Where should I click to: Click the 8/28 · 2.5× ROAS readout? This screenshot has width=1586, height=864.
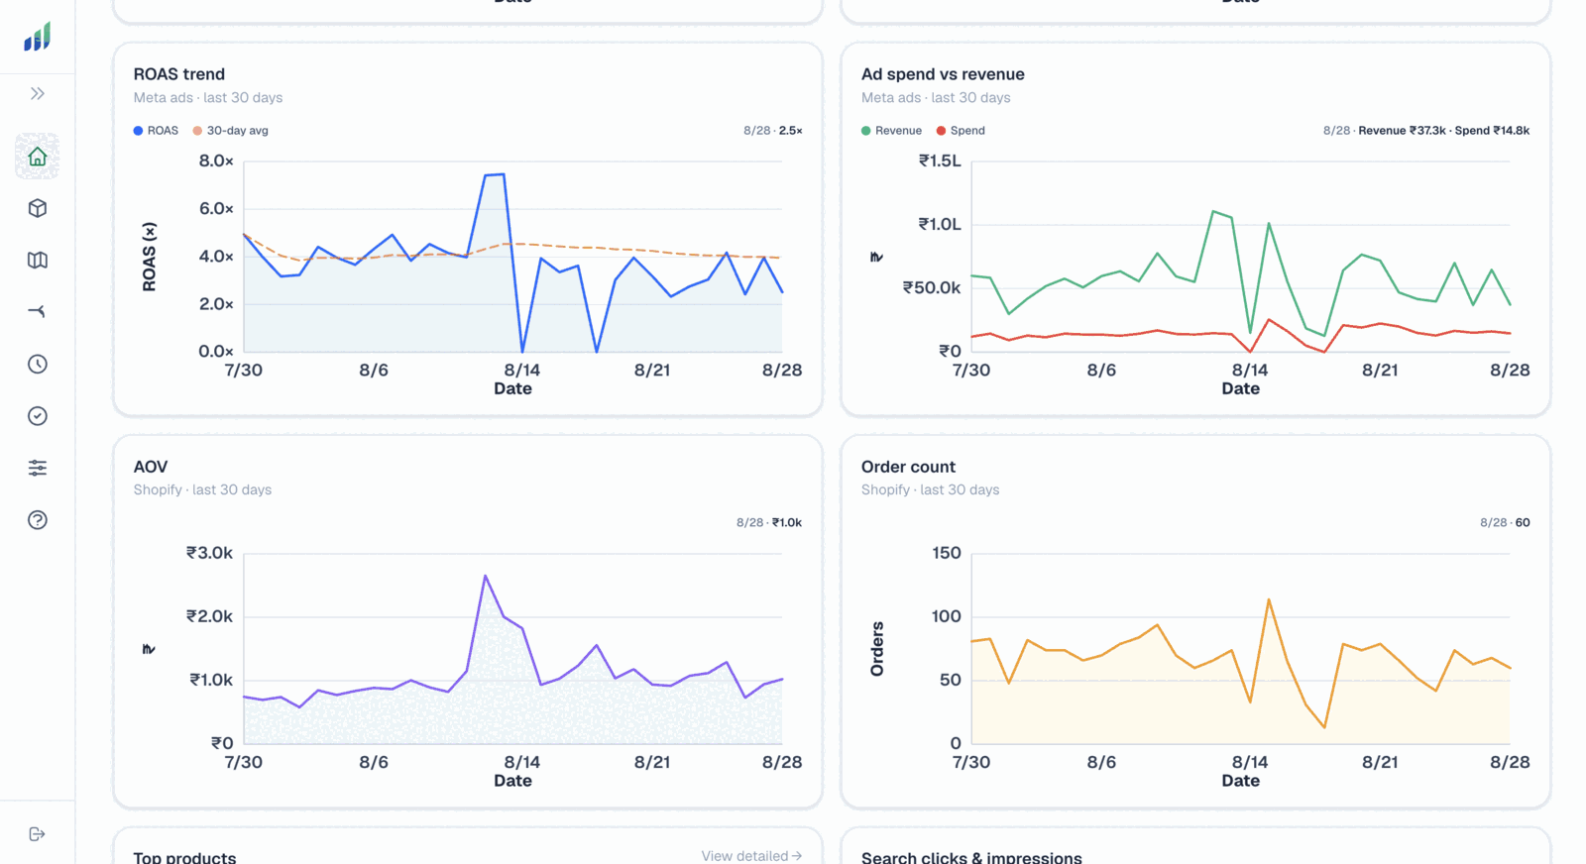click(773, 131)
